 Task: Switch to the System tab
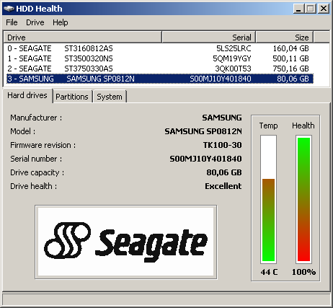tap(110, 97)
